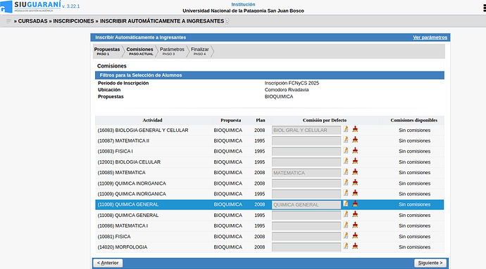Clear commission for QUIMICA INORGANICA plan 1995
Screen dimensions: 486x269
coord(355,193)
